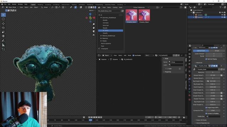The width and height of the screenshot is (227, 127).
Task: Select the Scale tool in viewport toolbar
Action: [x=3, y=32]
